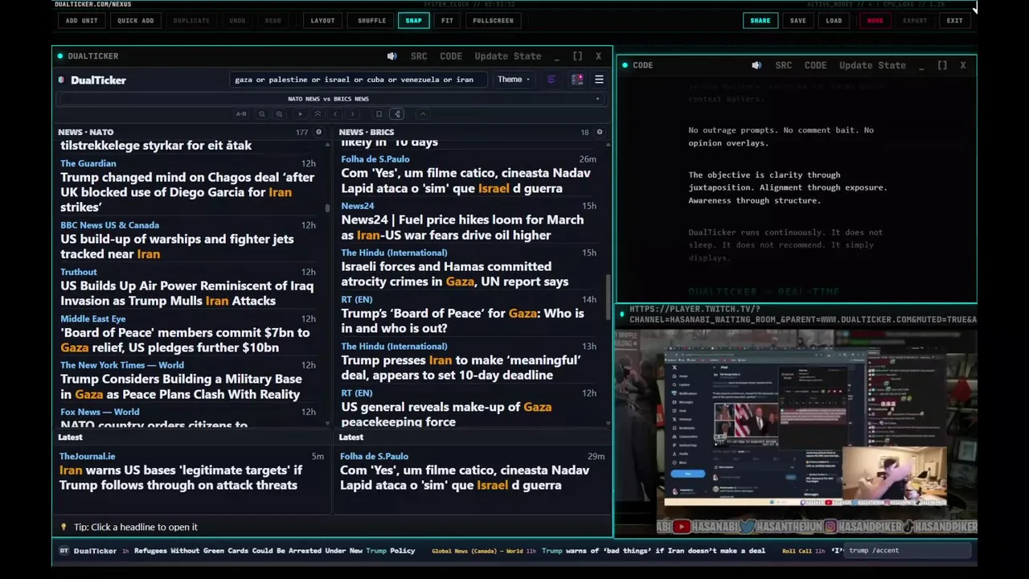Click the trump /accent command input

pos(907,551)
